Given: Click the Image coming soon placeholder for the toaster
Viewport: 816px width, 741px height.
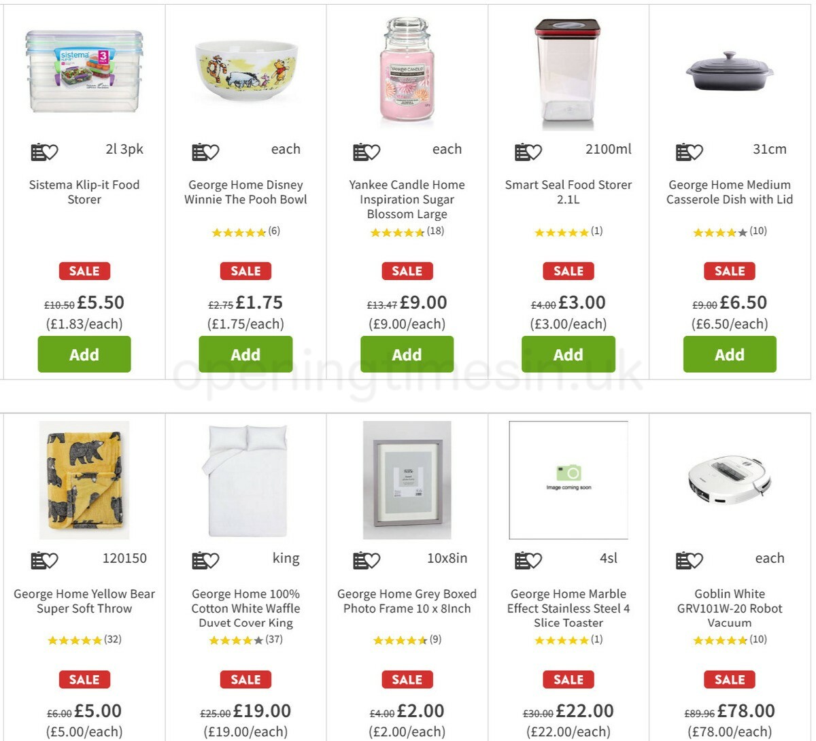Looking at the screenshot, I should click(568, 479).
